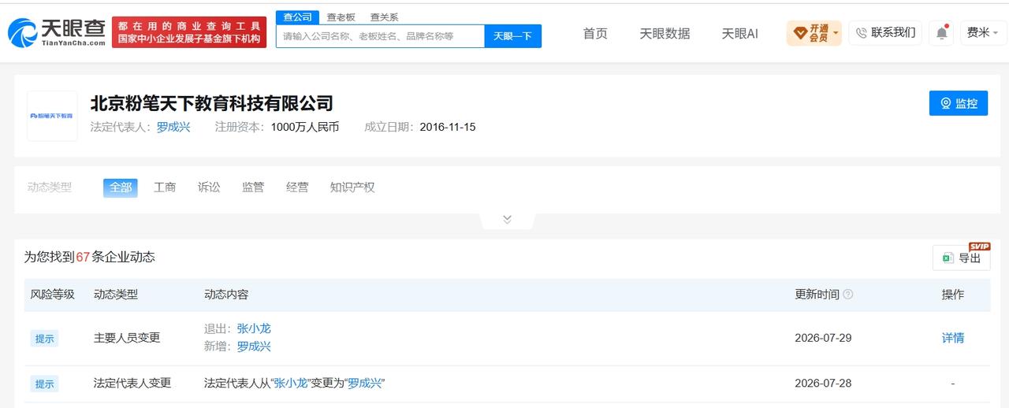
Task: Click the 法定代表人变更 type cell
Action: (132, 384)
